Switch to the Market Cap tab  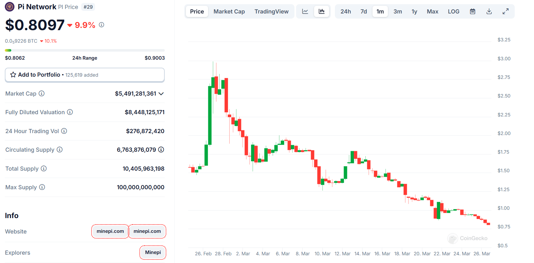click(x=229, y=12)
